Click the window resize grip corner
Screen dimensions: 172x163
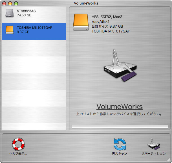click(x=168, y=160)
